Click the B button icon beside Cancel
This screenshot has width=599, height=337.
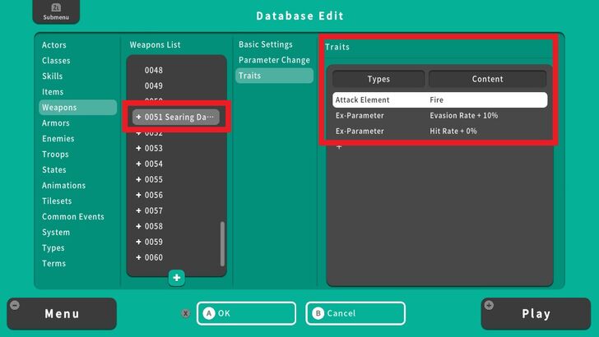tap(318, 313)
